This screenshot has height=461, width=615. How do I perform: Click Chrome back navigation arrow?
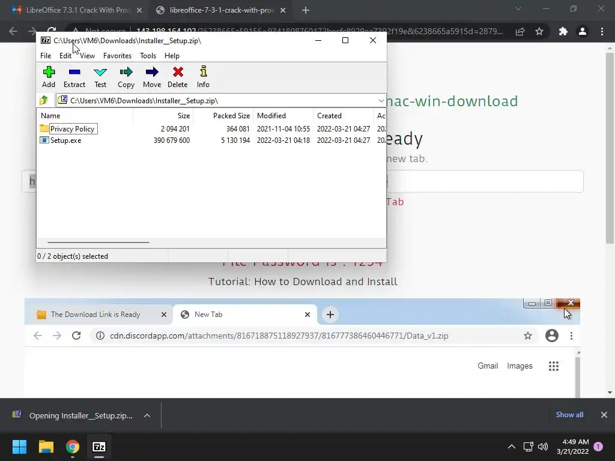(x=13, y=31)
